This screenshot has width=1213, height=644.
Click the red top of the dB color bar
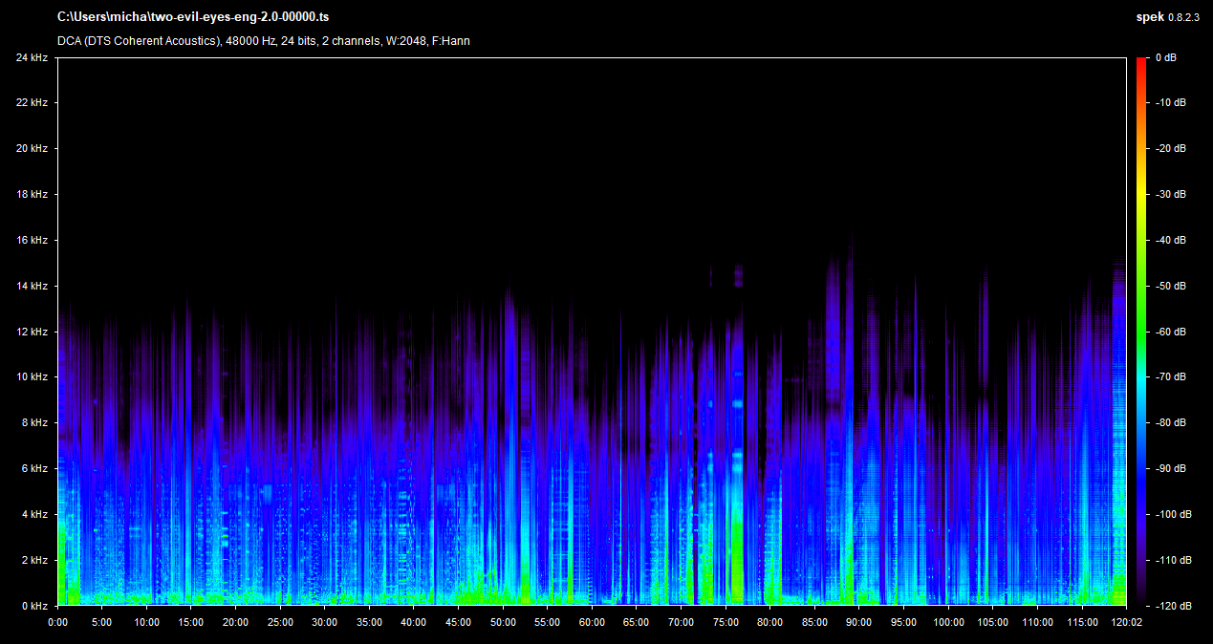click(1141, 61)
